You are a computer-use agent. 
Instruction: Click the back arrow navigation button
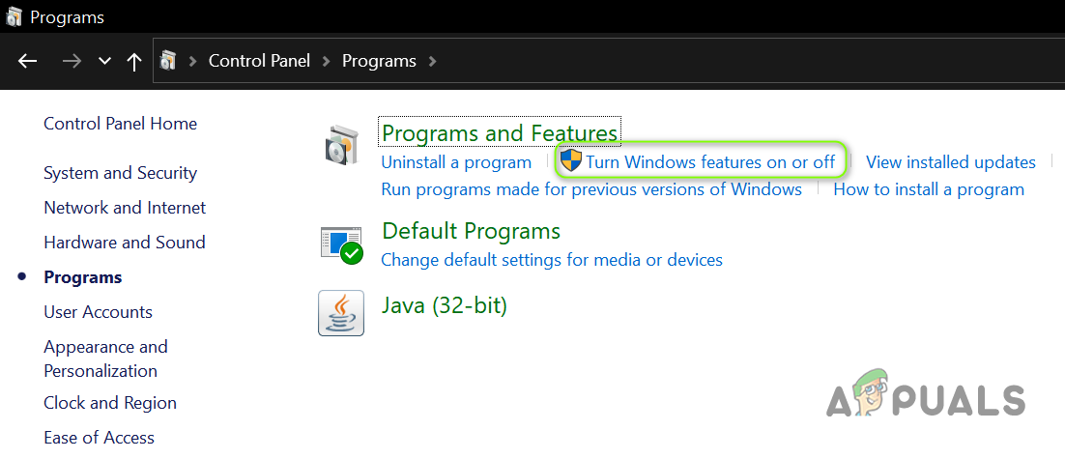28,61
